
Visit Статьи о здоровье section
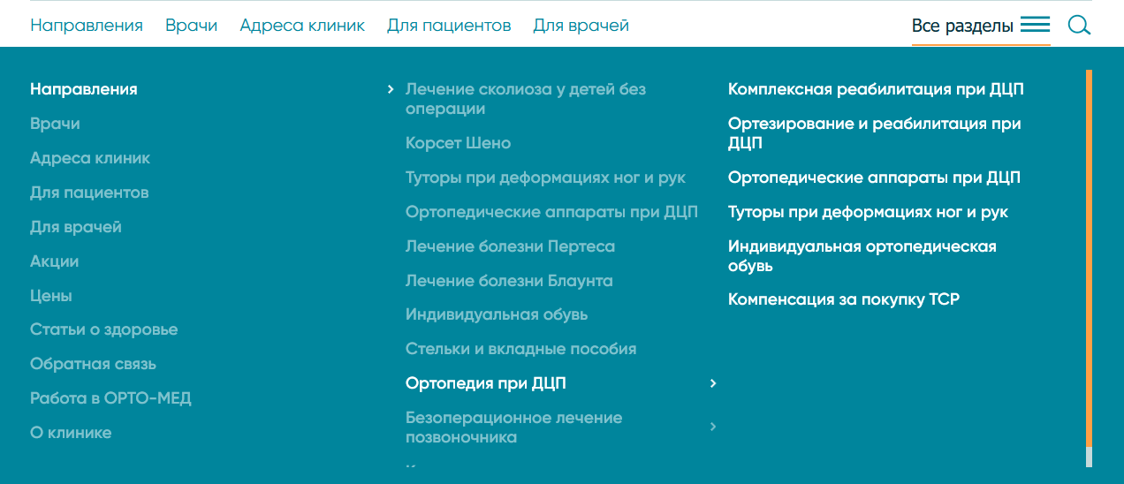click(x=103, y=329)
